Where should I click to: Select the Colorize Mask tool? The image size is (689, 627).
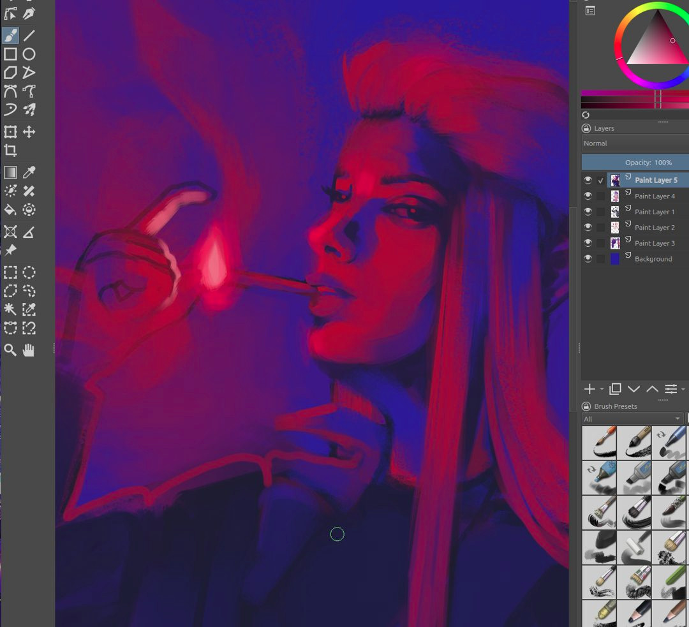pos(11,191)
